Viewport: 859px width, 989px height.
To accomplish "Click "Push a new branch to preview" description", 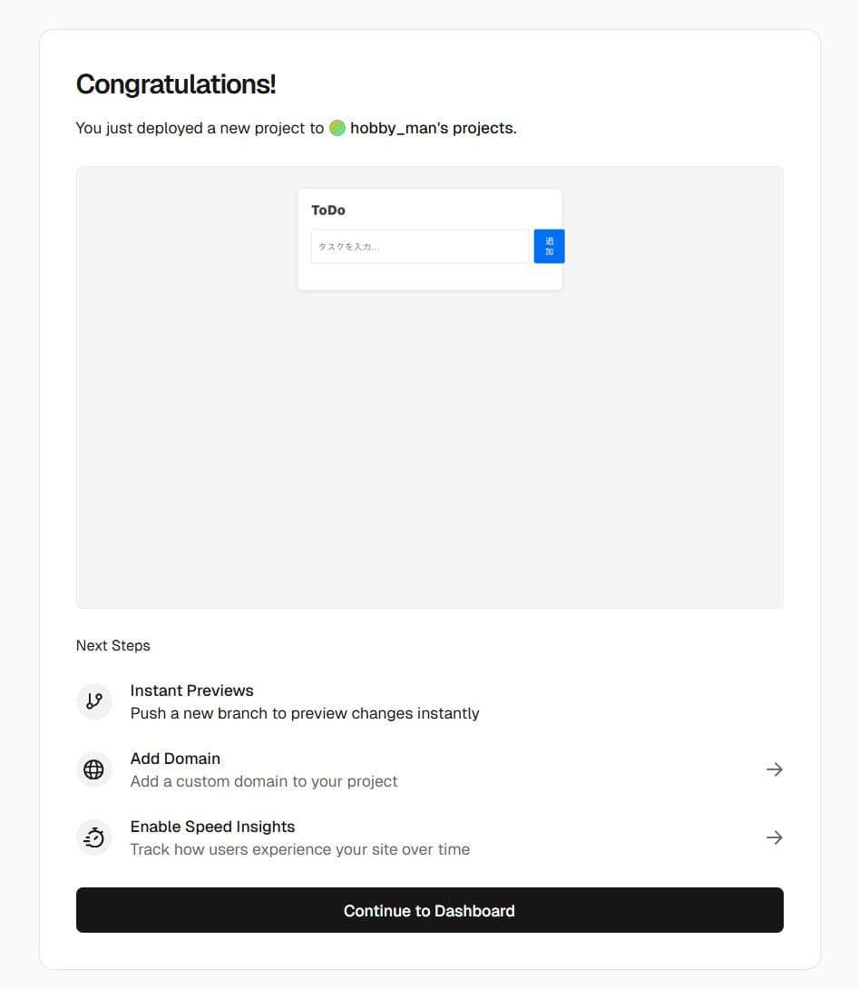I will (305, 713).
